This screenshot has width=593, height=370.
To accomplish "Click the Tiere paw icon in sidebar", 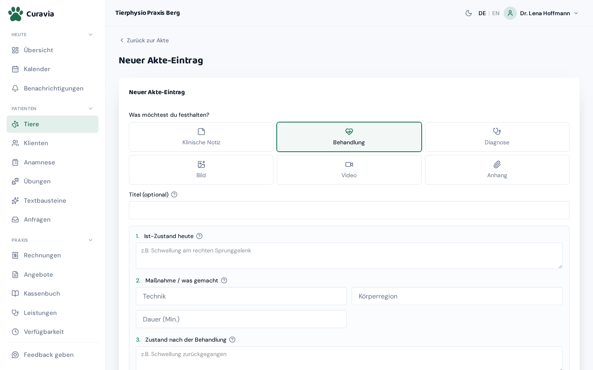I will pos(15,124).
